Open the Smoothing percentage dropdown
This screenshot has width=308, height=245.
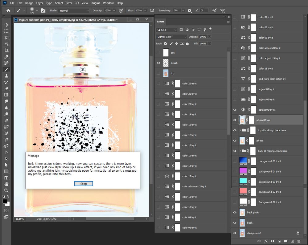pos(183,10)
